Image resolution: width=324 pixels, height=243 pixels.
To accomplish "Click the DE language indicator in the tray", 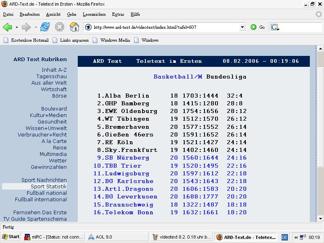I will [284, 237].
